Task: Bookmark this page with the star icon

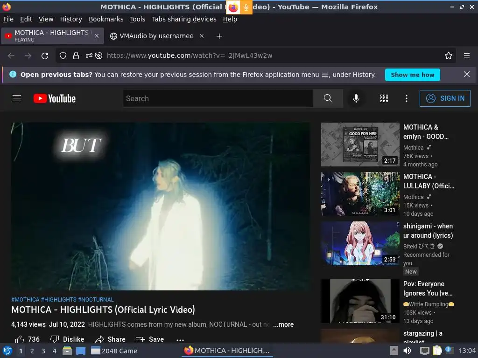Action: point(449,56)
